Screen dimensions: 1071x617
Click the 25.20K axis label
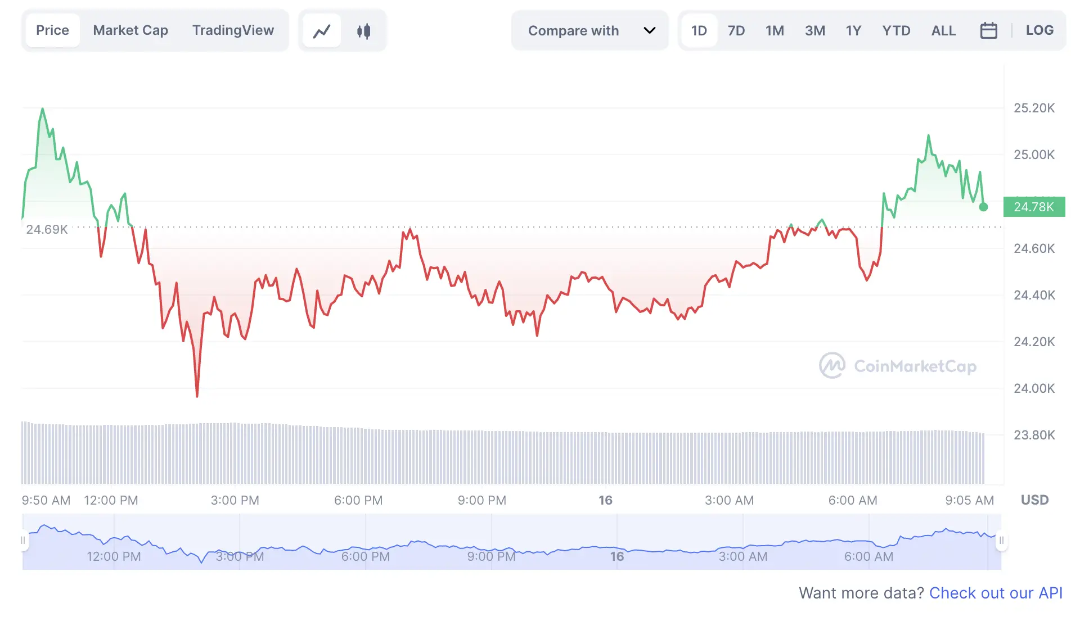click(1034, 108)
